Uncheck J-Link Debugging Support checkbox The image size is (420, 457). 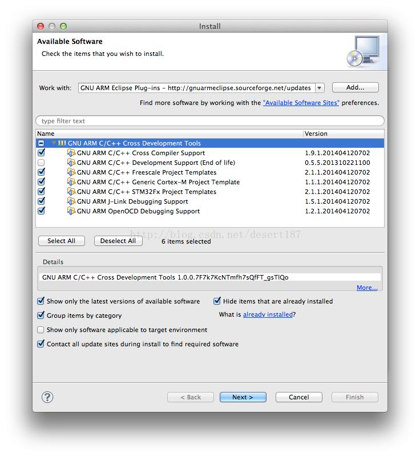pyautogui.click(x=41, y=201)
